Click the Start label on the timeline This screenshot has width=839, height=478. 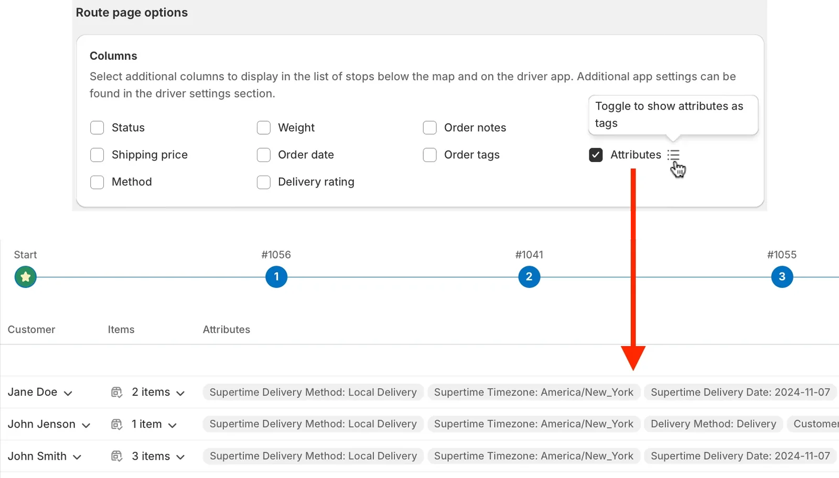point(25,255)
